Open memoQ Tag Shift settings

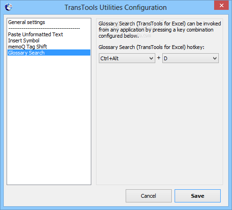[x=49, y=47]
